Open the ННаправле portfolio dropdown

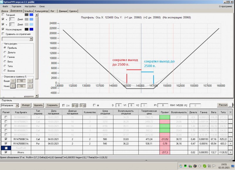click(x=17, y=105)
